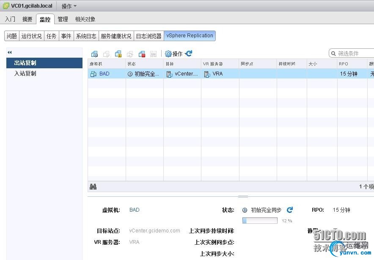Image resolution: width=374 pixels, height=260 pixels.
Task: Open the 相关对象 tab
Action: pyautogui.click(x=85, y=19)
